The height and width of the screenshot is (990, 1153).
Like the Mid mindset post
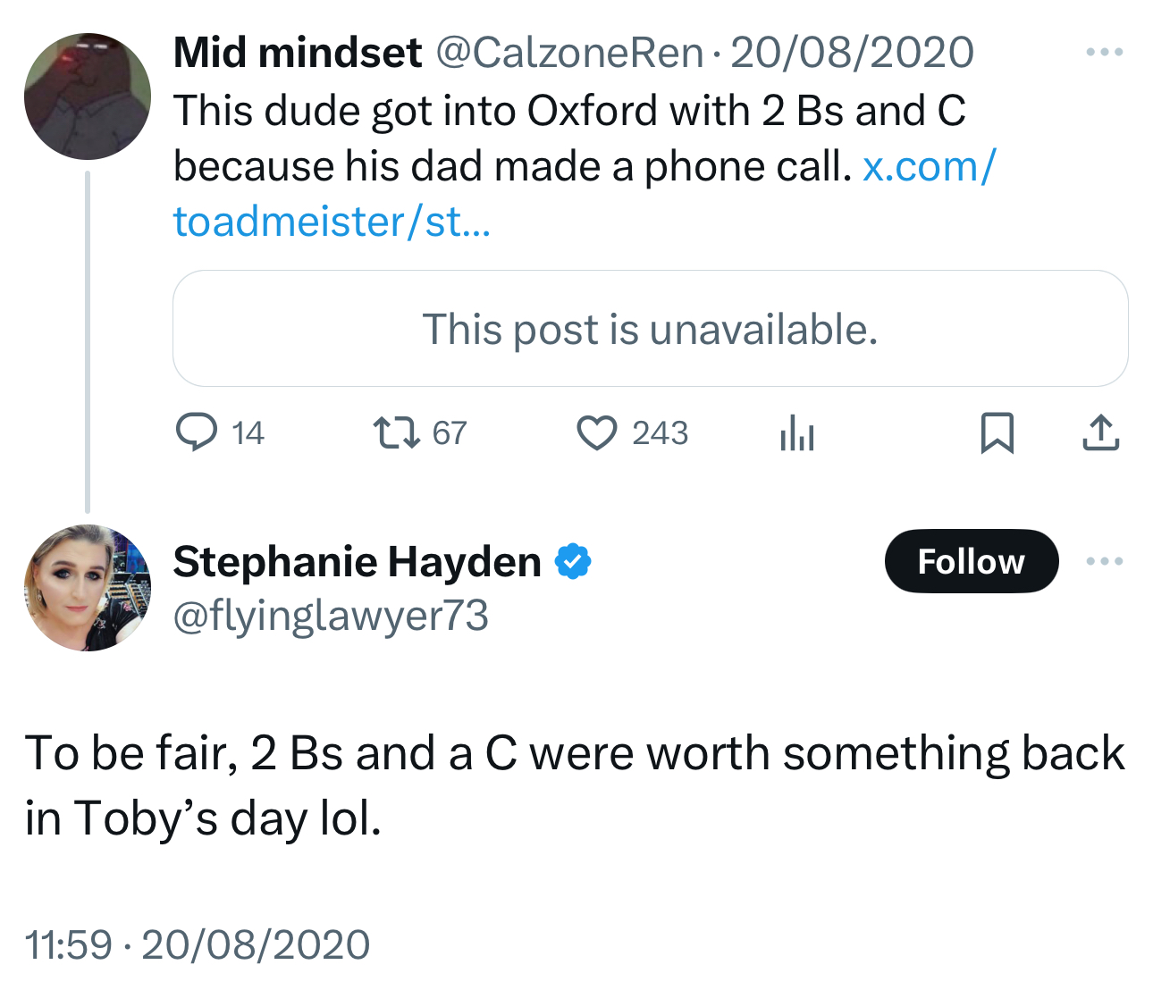pyautogui.click(x=596, y=433)
